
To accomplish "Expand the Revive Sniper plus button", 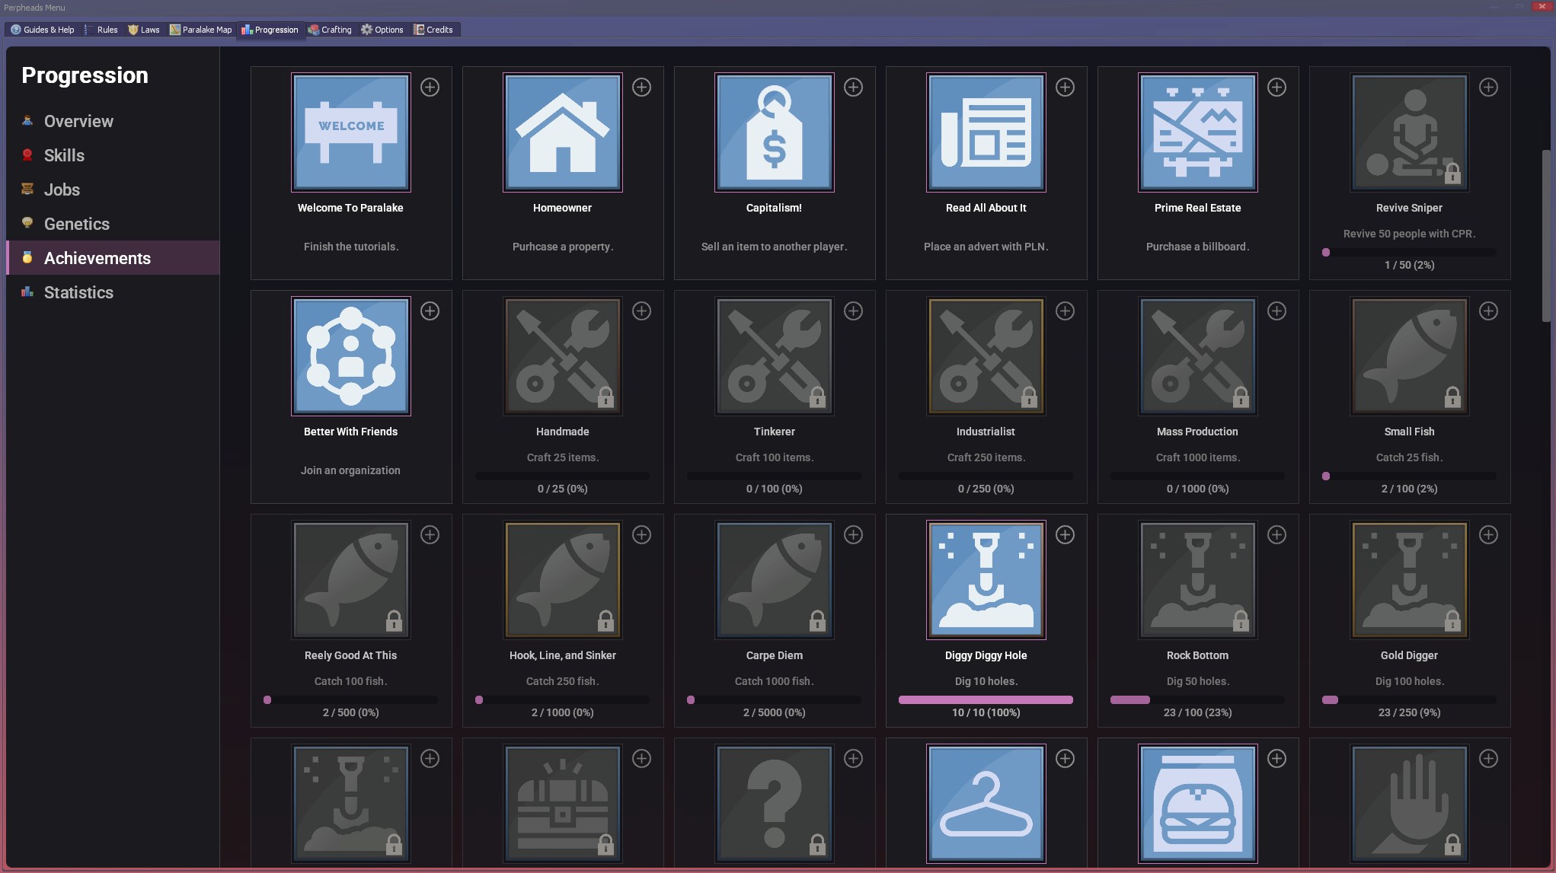I will point(1489,88).
